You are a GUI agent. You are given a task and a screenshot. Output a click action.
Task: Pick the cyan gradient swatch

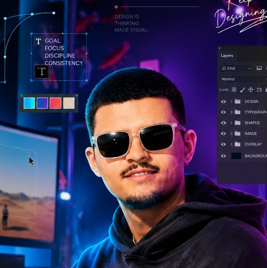(29, 103)
